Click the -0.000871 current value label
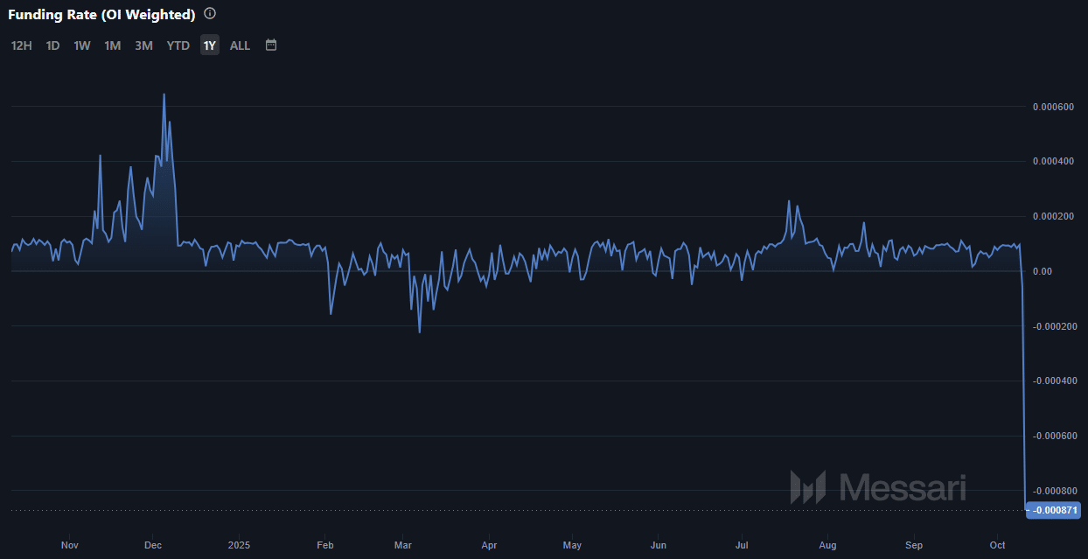1088x559 pixels. [1054, 510]
